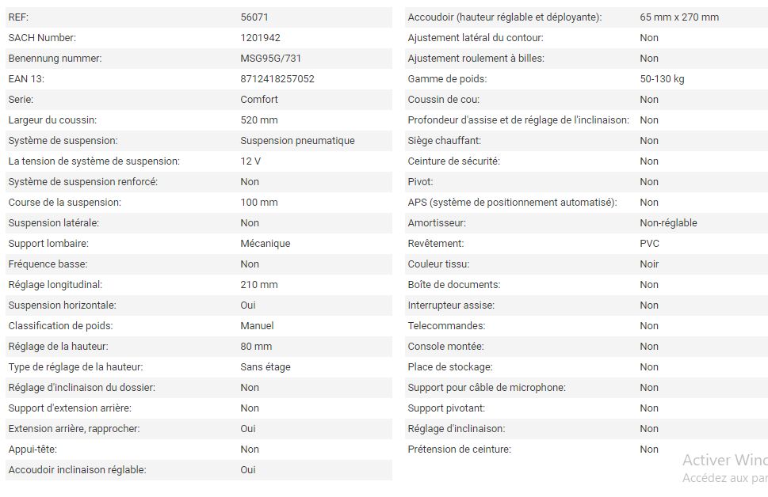Screen dimensions: 768x497
Task: Click the Non-réglable shock absorber value
Action: coord(668,223)
